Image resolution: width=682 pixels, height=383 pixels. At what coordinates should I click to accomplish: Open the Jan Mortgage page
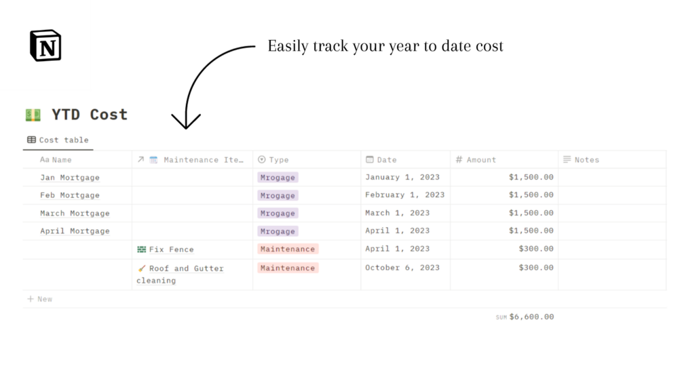click(x=70, y=178)
